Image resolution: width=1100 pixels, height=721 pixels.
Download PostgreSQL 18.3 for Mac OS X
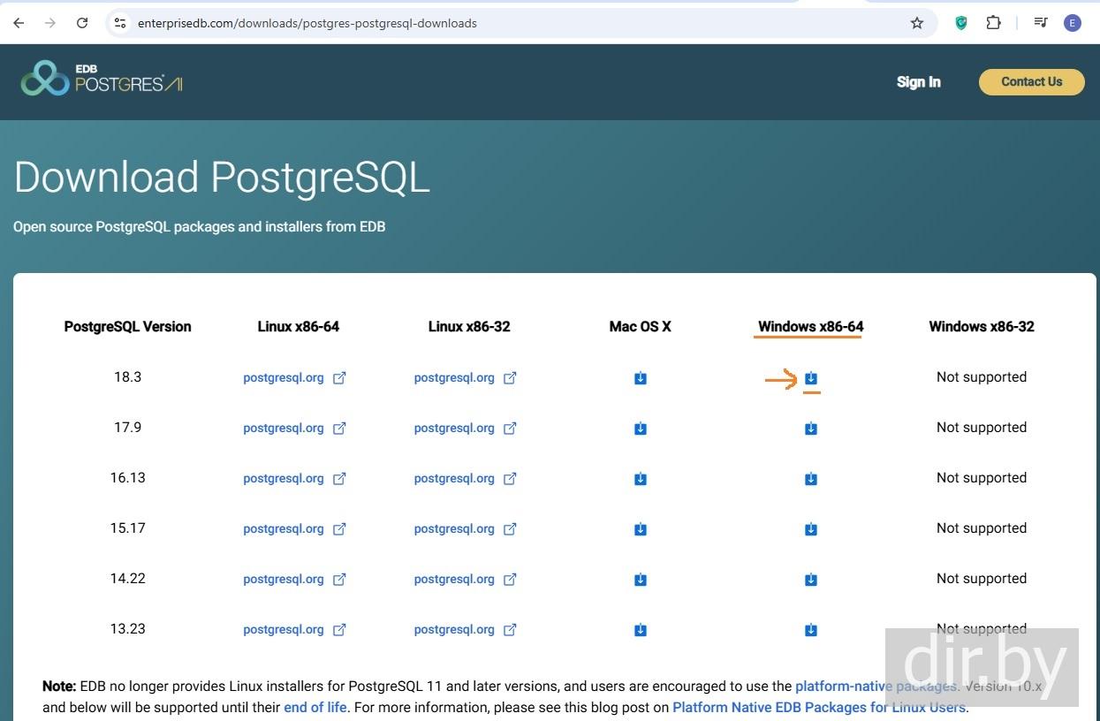pos(641,378)
